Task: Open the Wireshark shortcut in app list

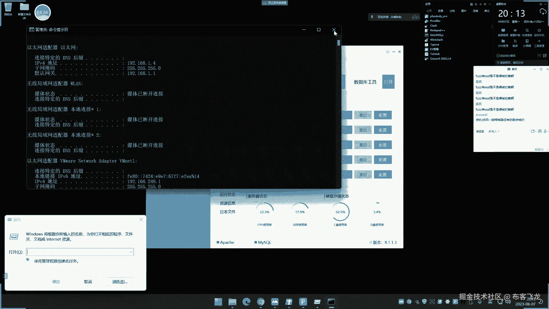Action: (x=436, y=40)
